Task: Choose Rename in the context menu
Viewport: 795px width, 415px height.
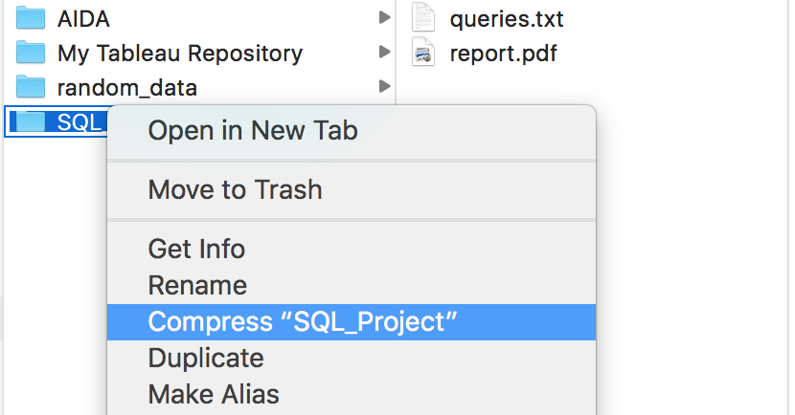Action: tap(197, 285)
